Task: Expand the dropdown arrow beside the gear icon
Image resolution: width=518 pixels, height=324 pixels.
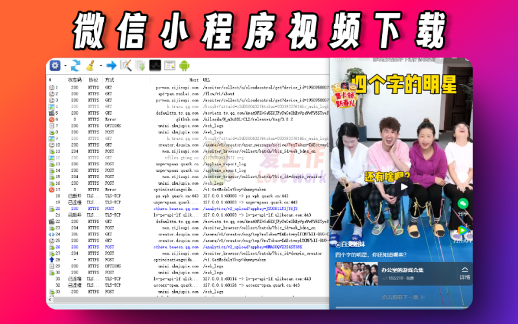Action: tap(65, 66)
